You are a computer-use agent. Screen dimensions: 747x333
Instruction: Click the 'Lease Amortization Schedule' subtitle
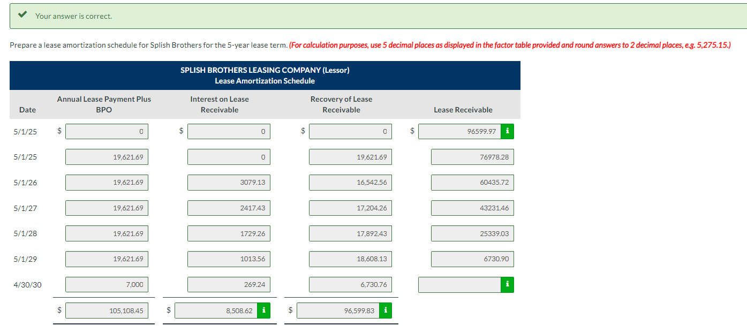coord(265,81)
